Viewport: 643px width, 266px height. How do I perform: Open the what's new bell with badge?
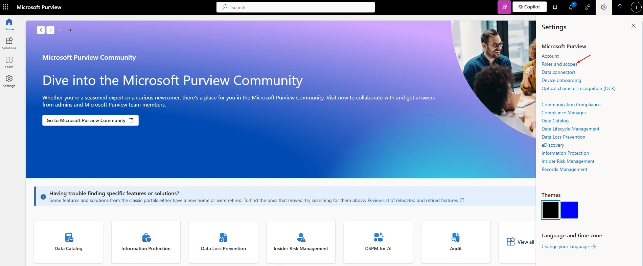click(571, 7)
